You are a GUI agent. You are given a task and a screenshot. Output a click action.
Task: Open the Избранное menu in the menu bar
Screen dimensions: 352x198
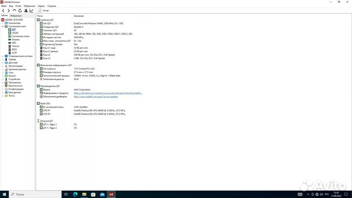pyautogui.click(x=29, y=6)
